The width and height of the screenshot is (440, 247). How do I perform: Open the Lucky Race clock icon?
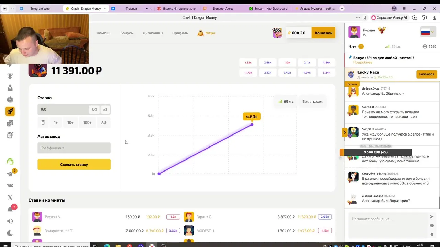coord(351,74)
